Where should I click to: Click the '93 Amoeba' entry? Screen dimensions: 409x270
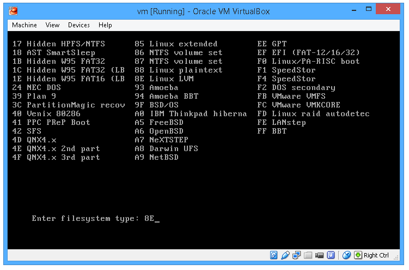coord(156,87)
